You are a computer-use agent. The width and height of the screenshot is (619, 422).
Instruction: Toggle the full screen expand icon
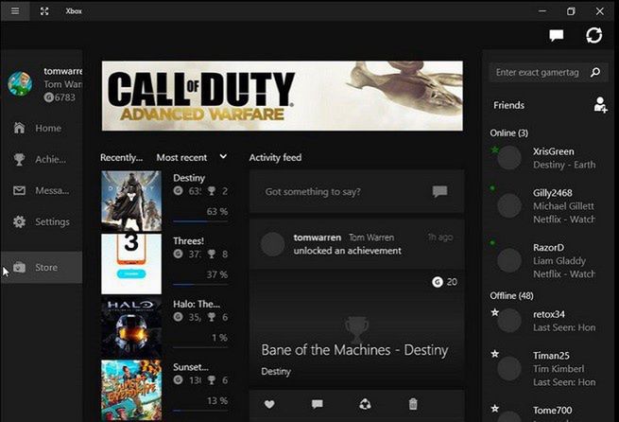pyautogui.click(x=44, y=11)
